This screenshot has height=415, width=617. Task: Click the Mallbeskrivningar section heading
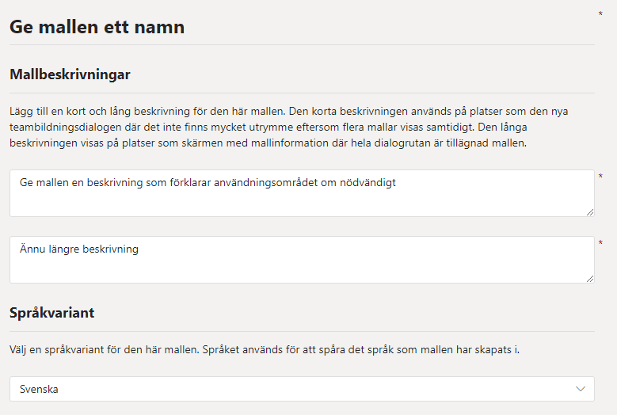point(70,74)
